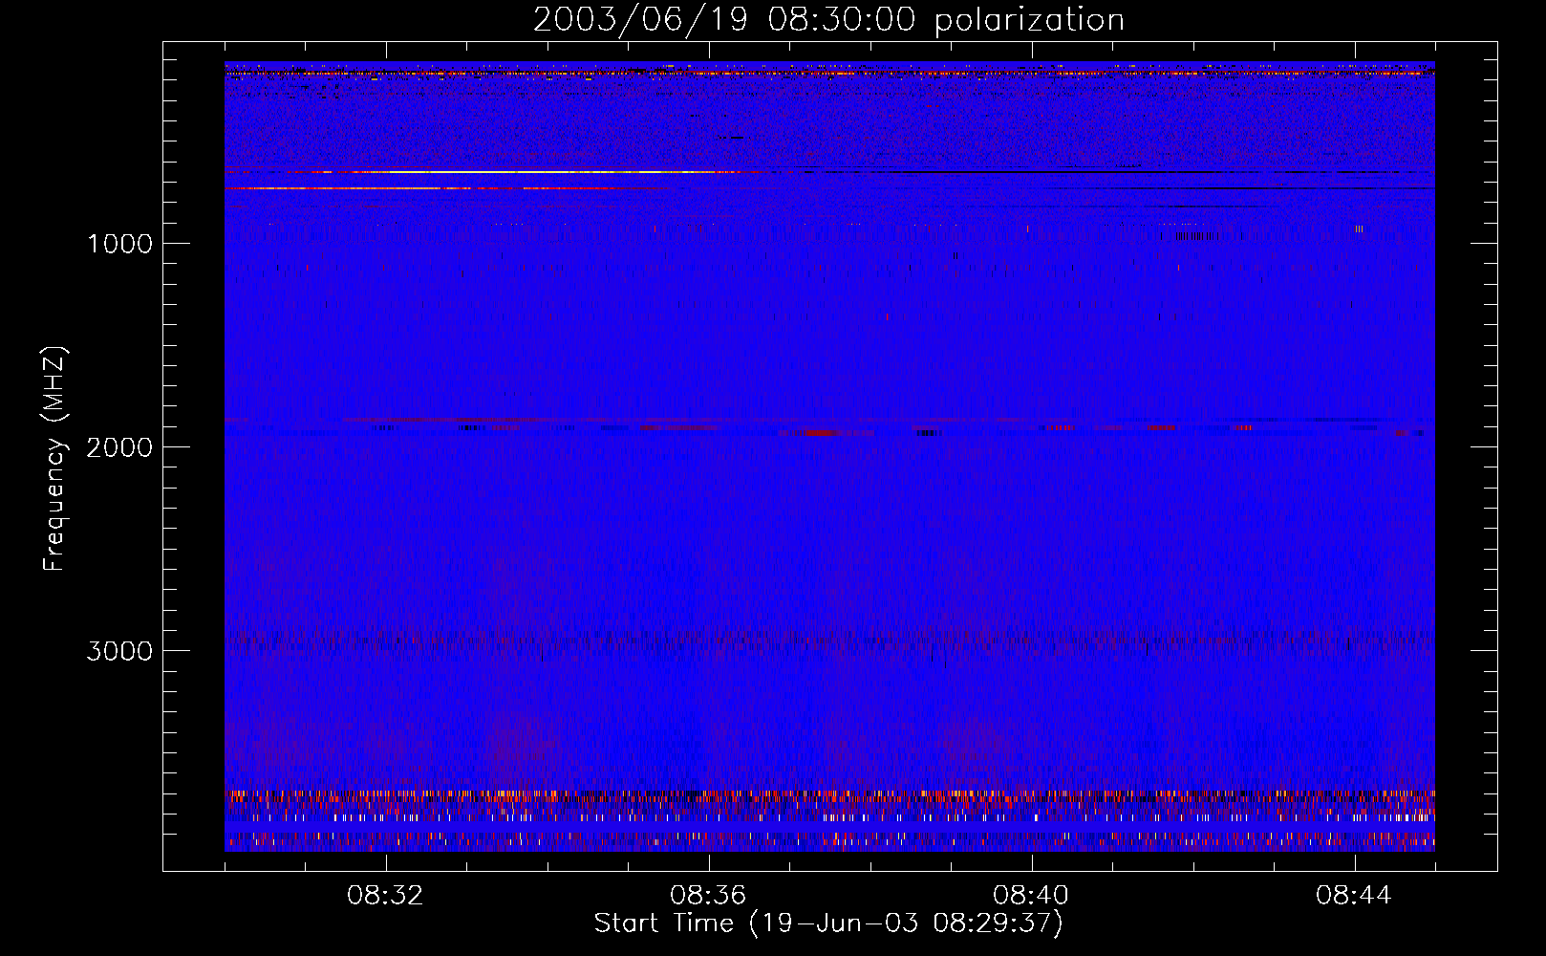This screenshot has height=956, width=1546.
Task: Click the "08:44" time tick label
Action: pos(1354,896)
